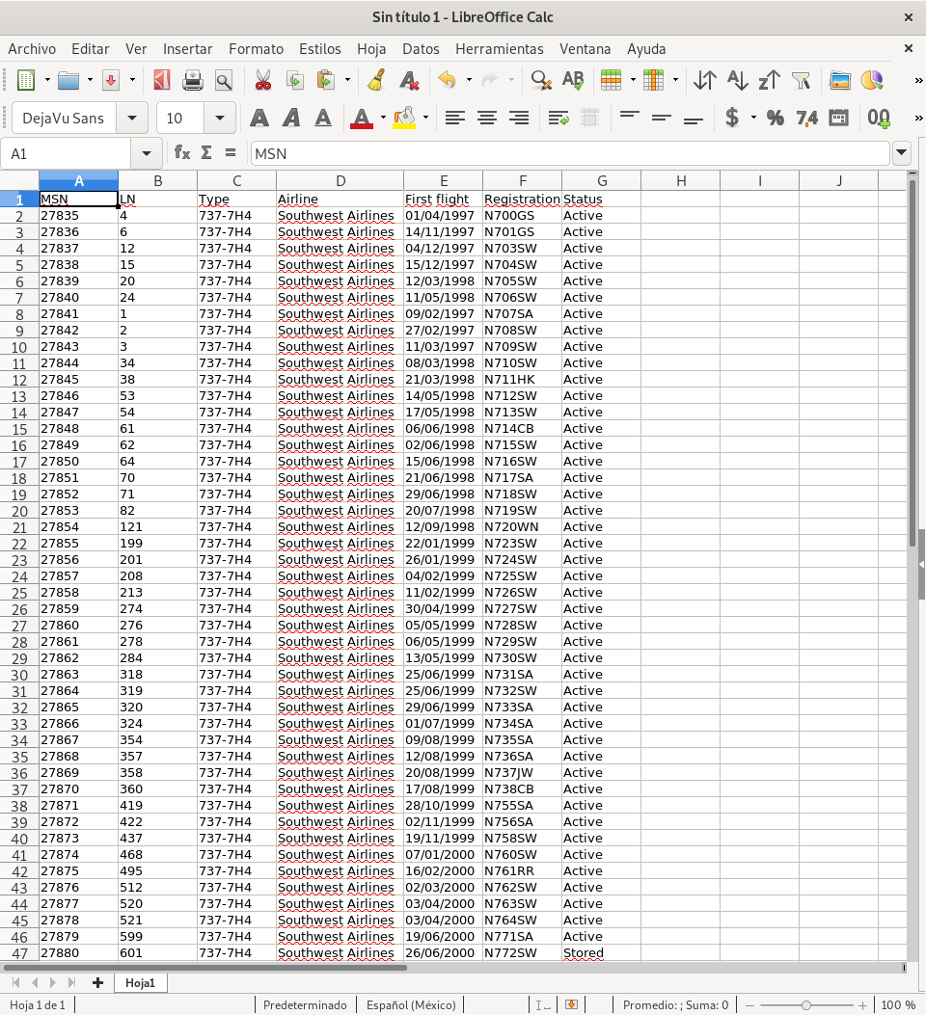This screenshot has width=926, height=1015.
Task: Toggle bold text formatting
Action: pos(259,119)
